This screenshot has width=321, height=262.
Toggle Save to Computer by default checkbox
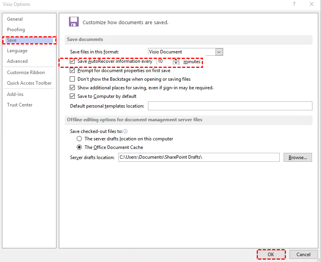tap(72, 96)
